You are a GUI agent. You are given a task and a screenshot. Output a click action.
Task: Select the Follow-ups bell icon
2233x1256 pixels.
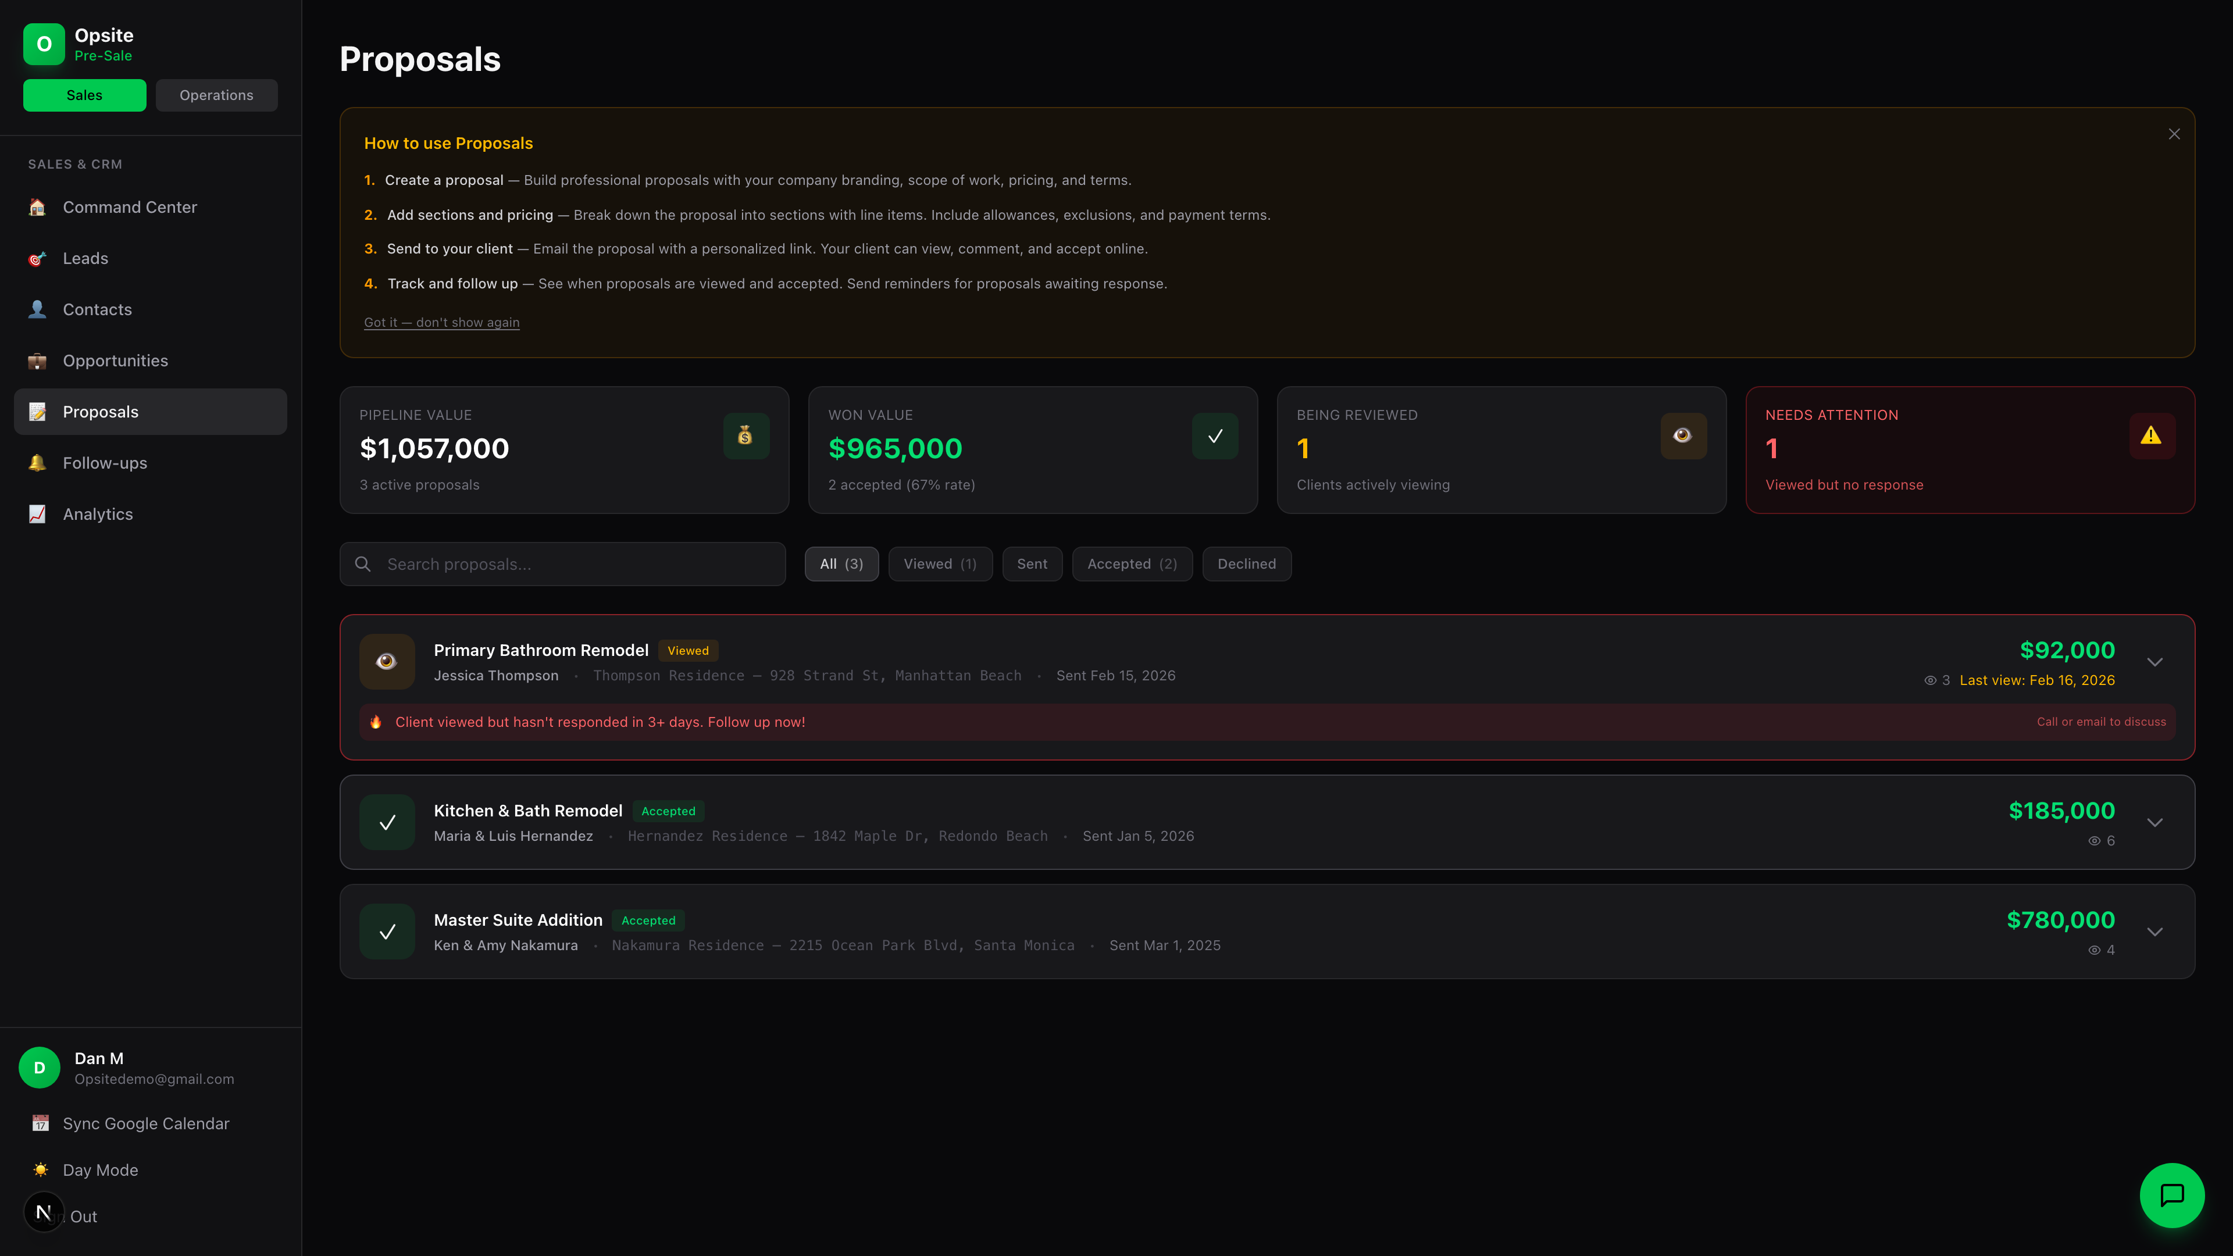point(37,463)
